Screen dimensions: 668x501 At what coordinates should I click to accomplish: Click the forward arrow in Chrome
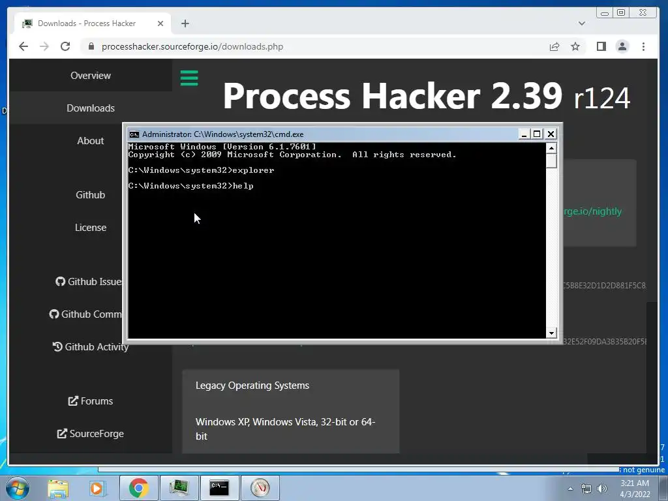click(x=44, y=46)
